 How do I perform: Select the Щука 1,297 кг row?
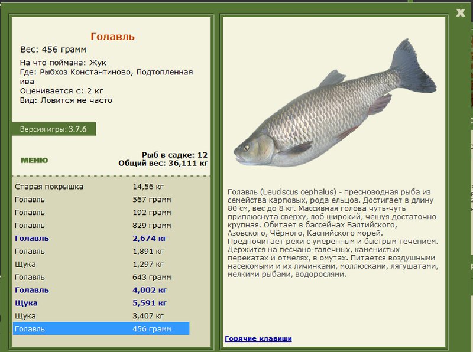(101, 265)
